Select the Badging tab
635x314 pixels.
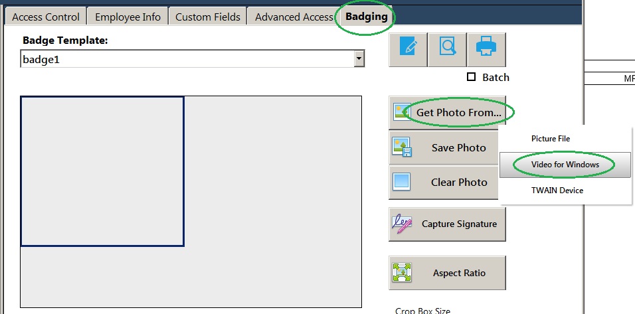tap(367, 17)
